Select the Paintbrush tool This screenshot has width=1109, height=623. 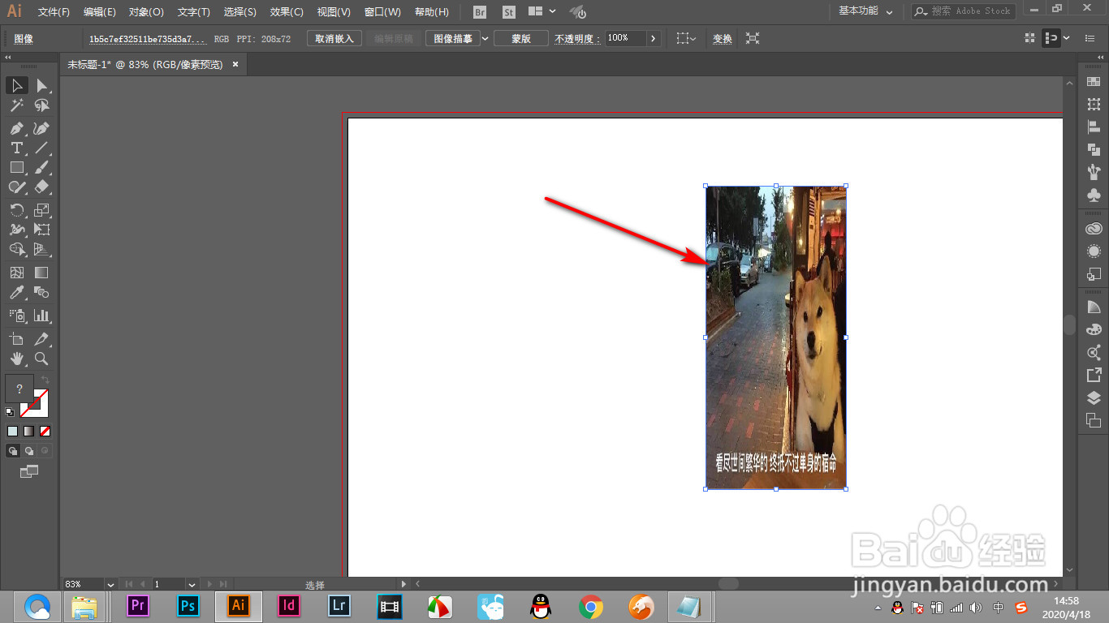coord(41,167)
